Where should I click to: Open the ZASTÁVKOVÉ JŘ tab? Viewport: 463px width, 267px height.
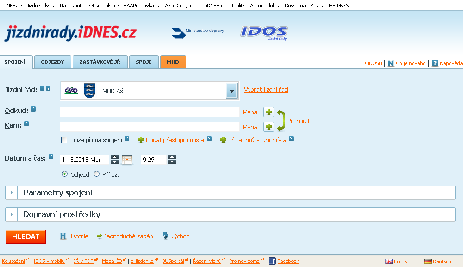pyautogui.click(x=100, y=62)
